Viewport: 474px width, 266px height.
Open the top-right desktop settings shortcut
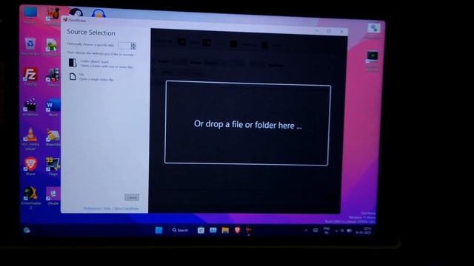pyautogui.click(x=373, y=31)
